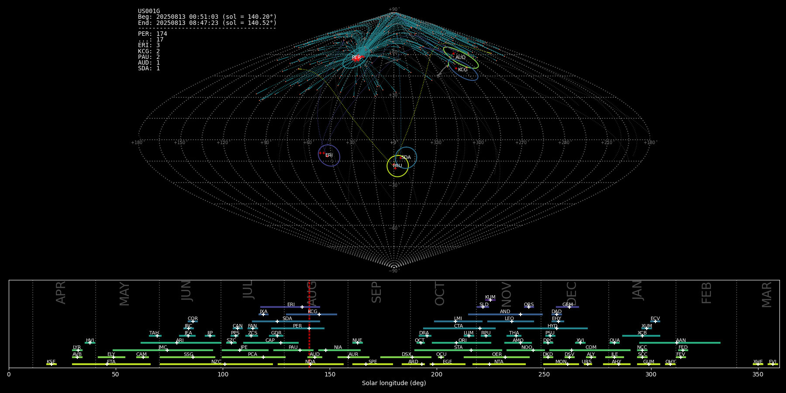
Task: Click the 'Solar longitude (deg)' axis label
Action: tap(394, 383)
